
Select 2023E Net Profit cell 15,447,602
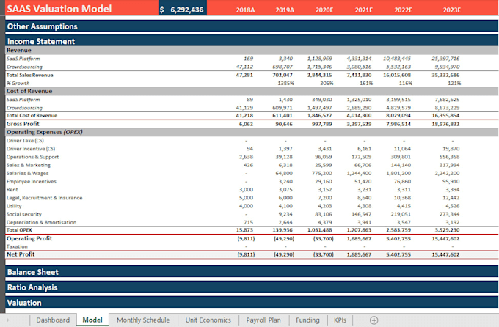[x=445, y=254]
